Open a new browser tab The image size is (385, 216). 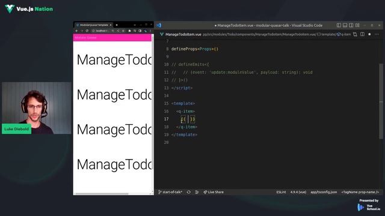(117, 25)
